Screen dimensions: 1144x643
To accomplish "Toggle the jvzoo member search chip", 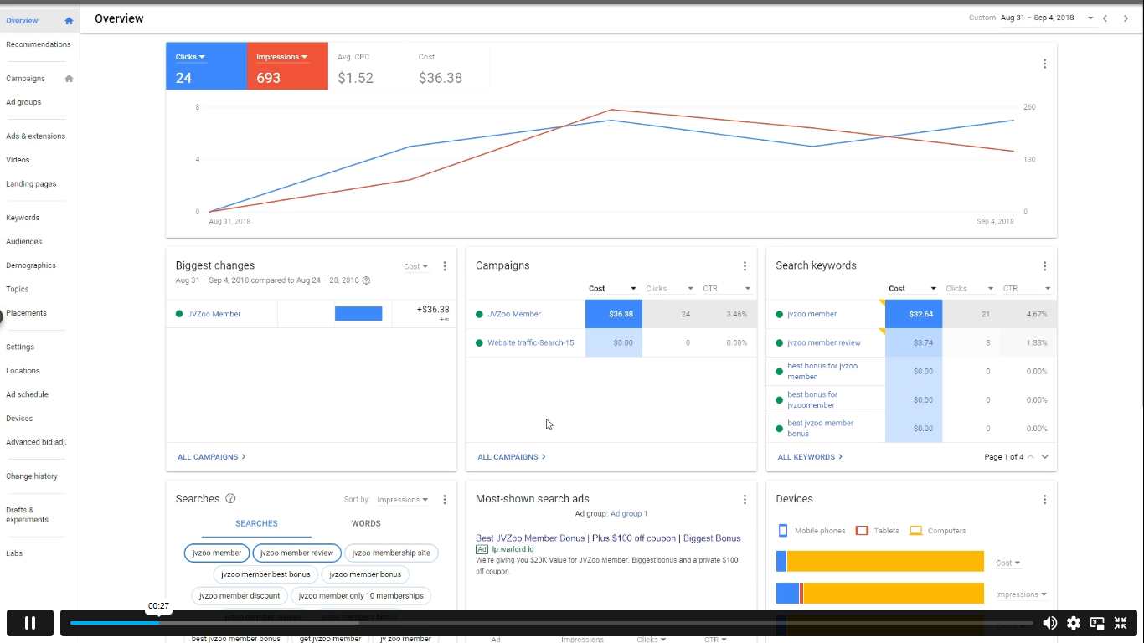I will pos(217,553).
